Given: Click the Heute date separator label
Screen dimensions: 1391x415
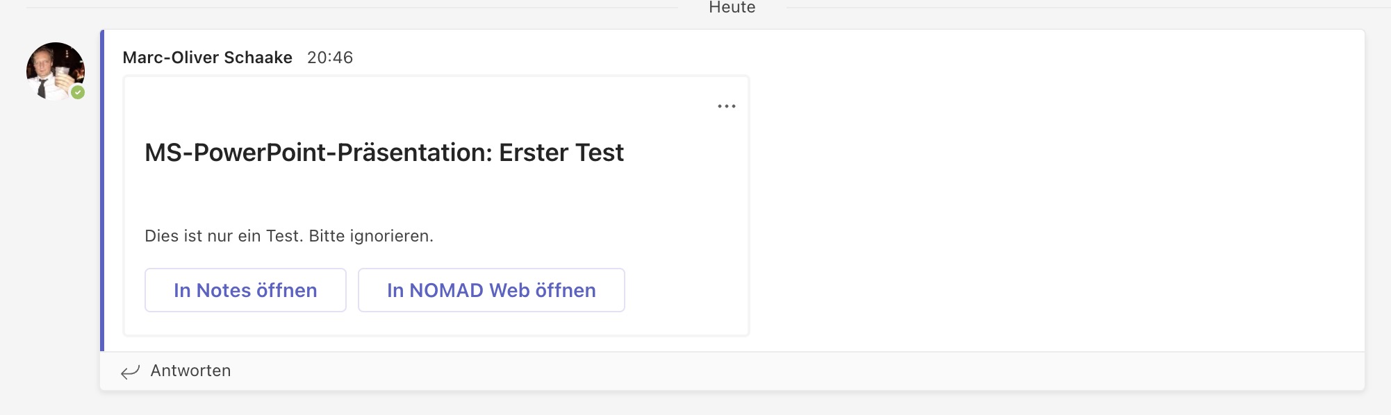Looking at the screenshot, I should coord(732,8).
